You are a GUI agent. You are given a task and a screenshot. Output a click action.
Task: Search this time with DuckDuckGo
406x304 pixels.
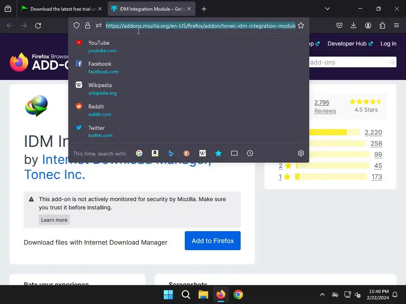[186, 153]
